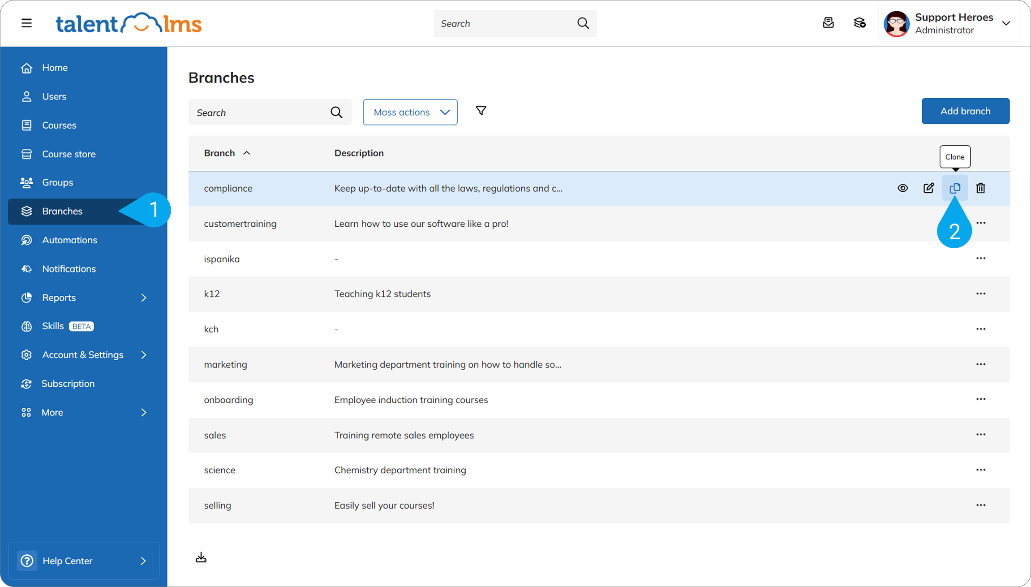Select Branches in sidebar
Image resolution: width=1031 pixels, height=587 pixels.
pyautogui.click(x=84, y=211)
